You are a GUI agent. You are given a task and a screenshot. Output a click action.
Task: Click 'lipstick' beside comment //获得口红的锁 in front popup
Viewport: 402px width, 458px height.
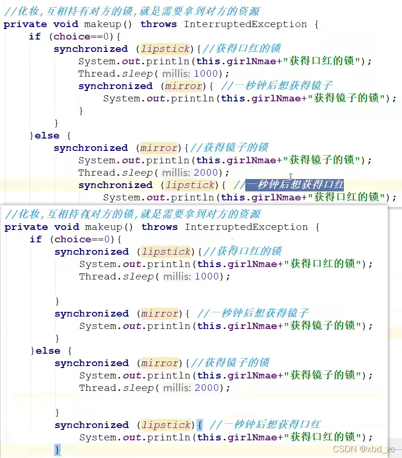(166, 251)
